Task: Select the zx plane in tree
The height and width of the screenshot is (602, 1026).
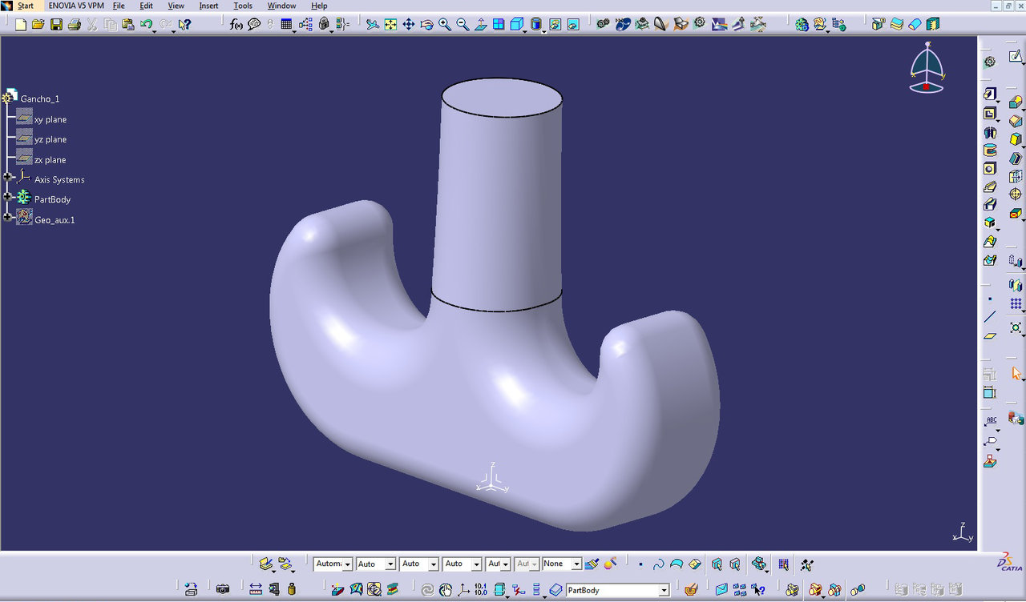Action: point(50,160)
